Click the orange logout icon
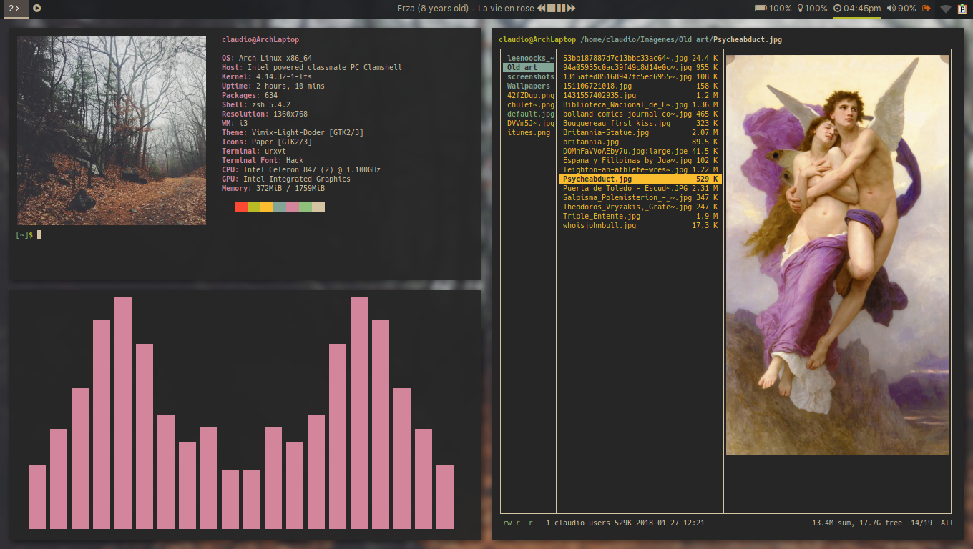The height and width of the screenshot is (549, 973). coord(927,9)
